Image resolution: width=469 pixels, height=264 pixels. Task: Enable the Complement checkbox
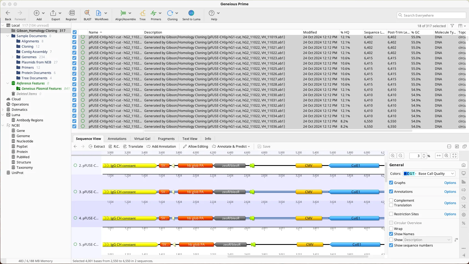(391, 200)
